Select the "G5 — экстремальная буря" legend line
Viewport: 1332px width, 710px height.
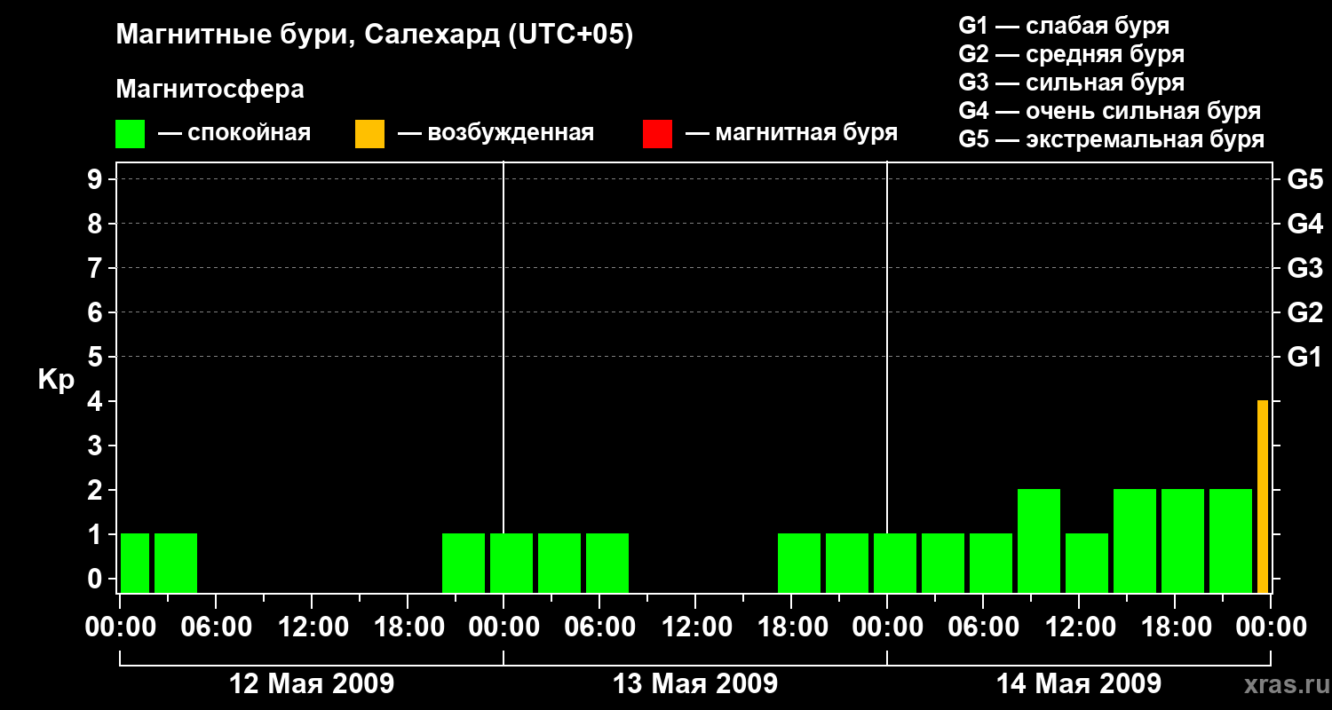[1111, 139]
